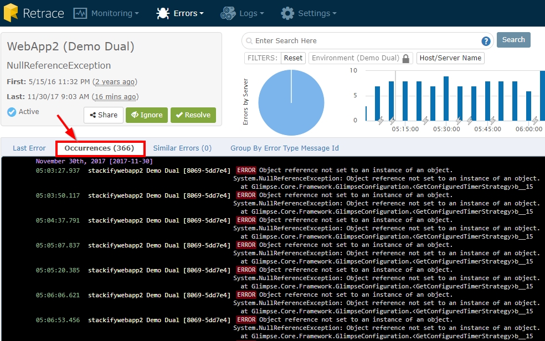
Task: Click the 05:06:06.621 log timestamp
Action: click(58, 295)
